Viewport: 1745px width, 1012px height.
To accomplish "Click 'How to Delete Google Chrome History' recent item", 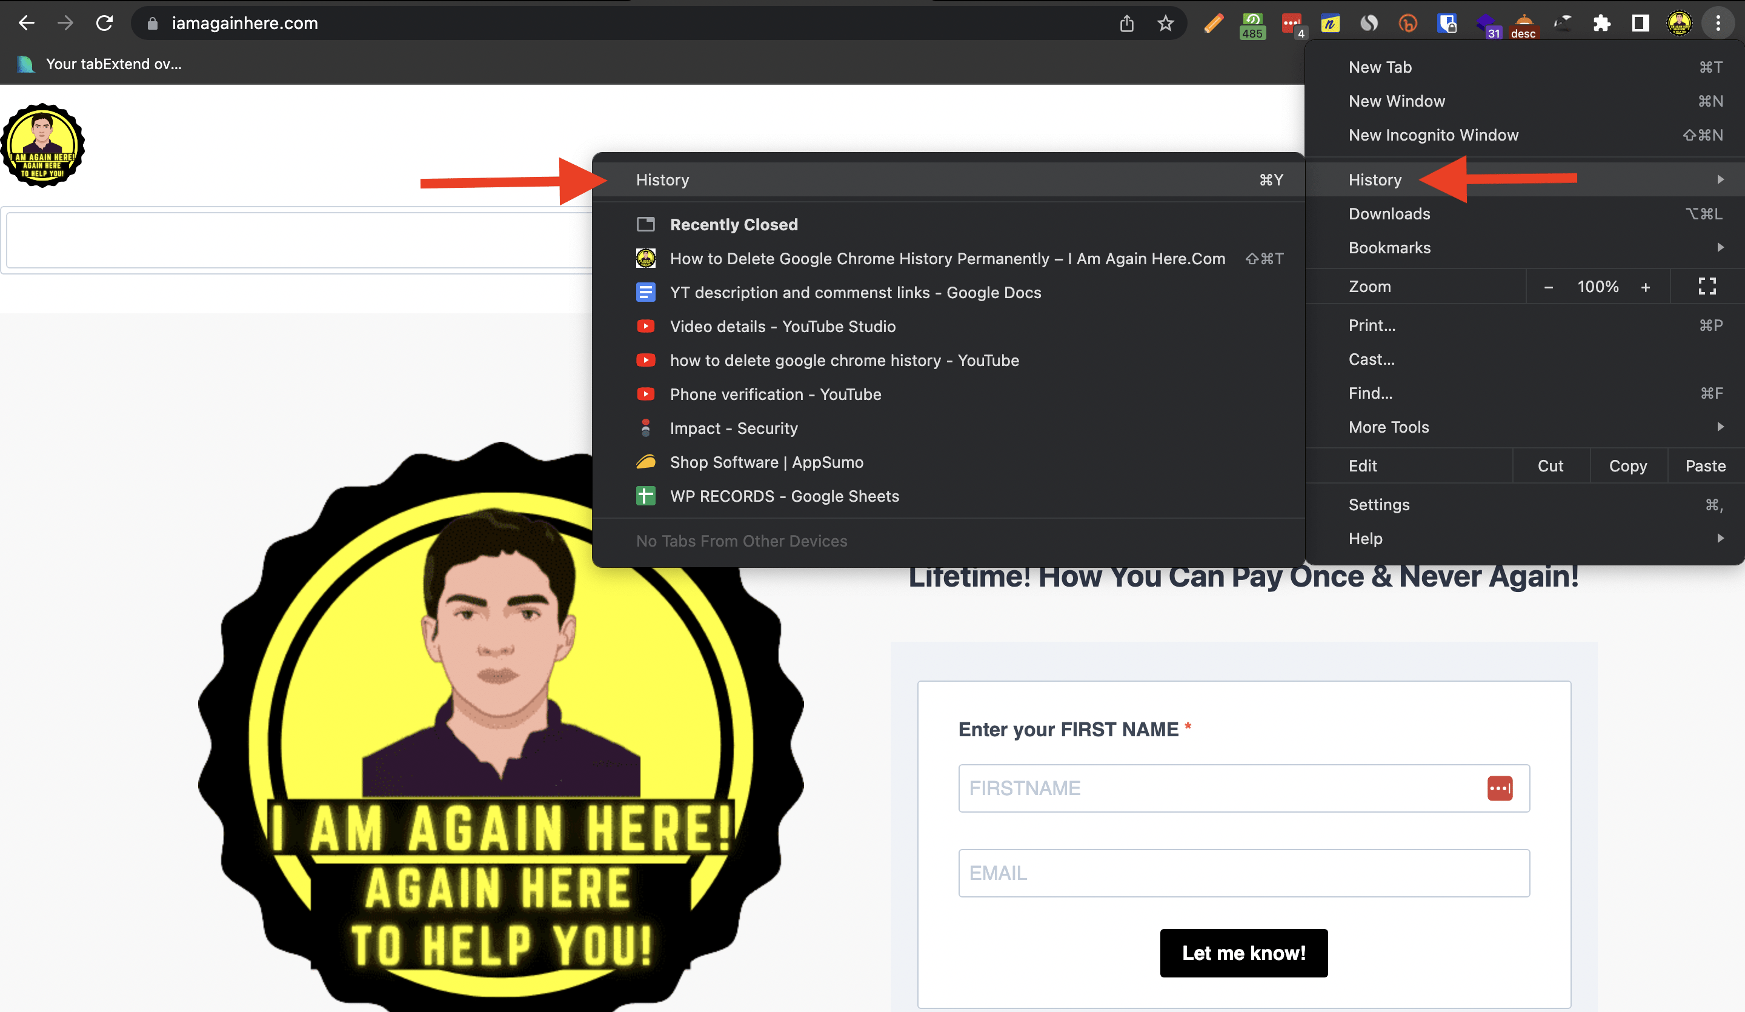I will click(x=946, y=258).
